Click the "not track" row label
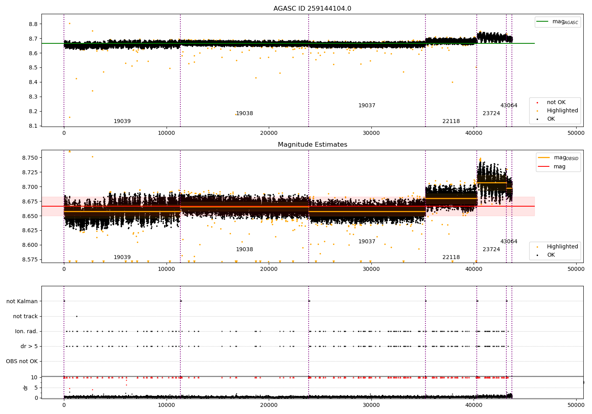The width and height of the screenshot is (592, 414). [x=25, y=317]
